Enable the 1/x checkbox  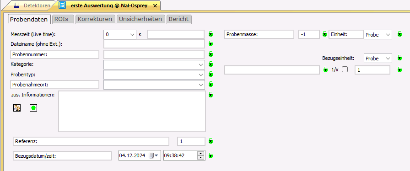click(x=345, y=69)
